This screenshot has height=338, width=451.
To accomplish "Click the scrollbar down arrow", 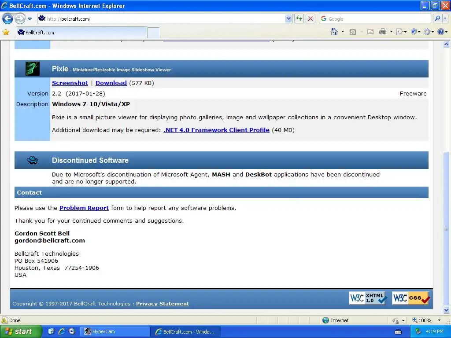I will (447, 310).
